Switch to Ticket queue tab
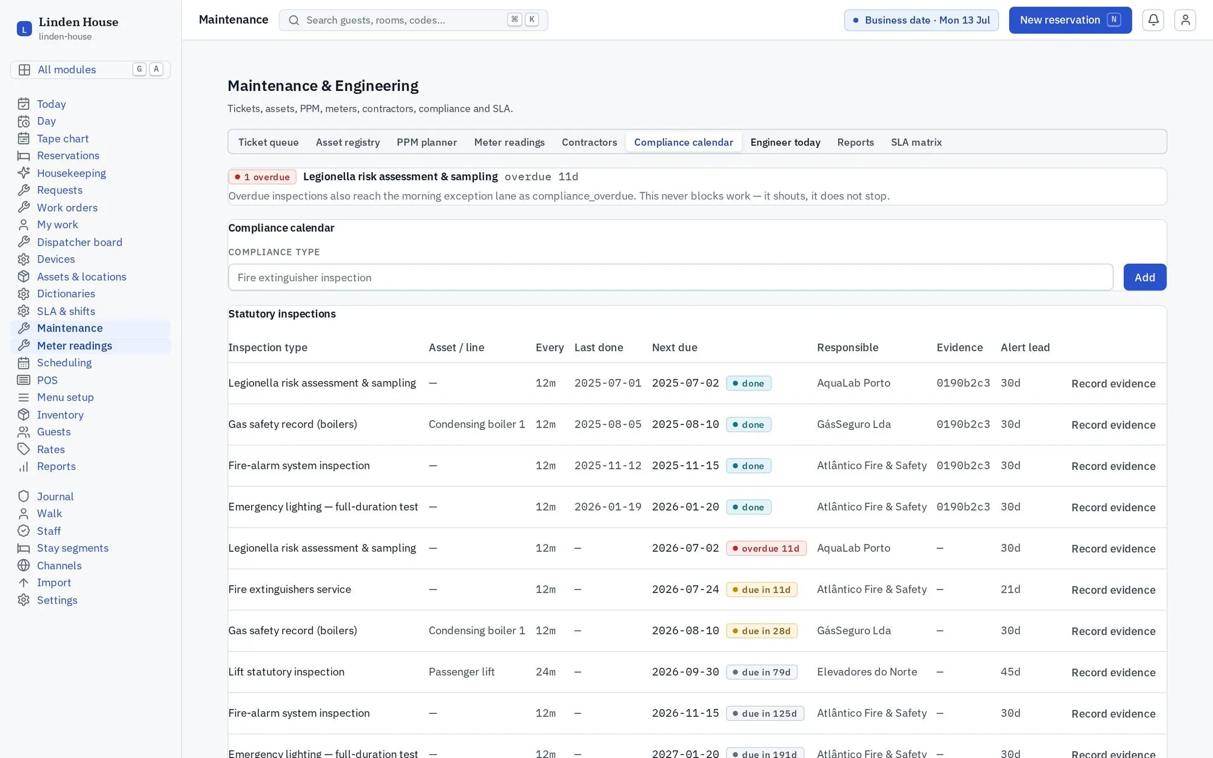 click(x=268, y=142)
